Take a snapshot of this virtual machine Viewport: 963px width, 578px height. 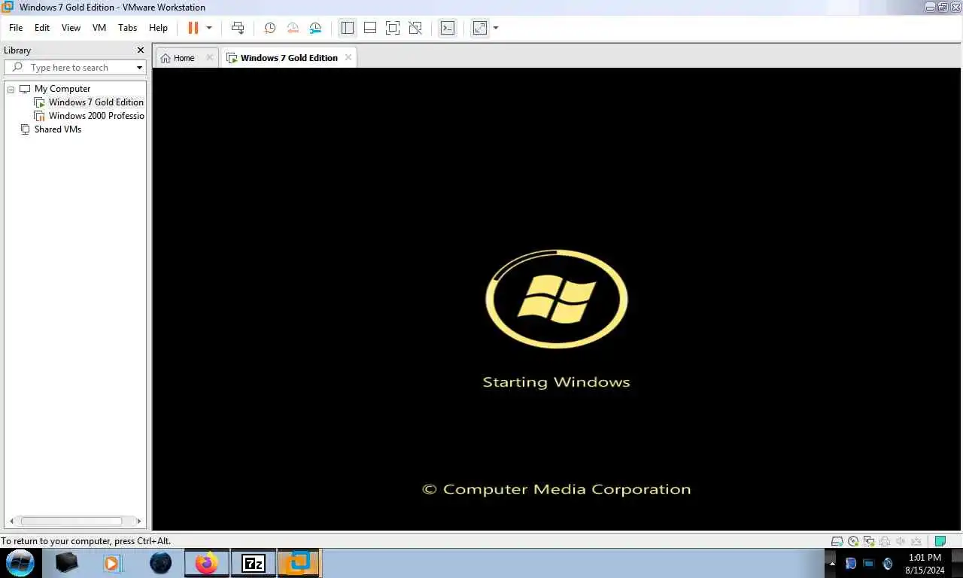coord(270,28)
